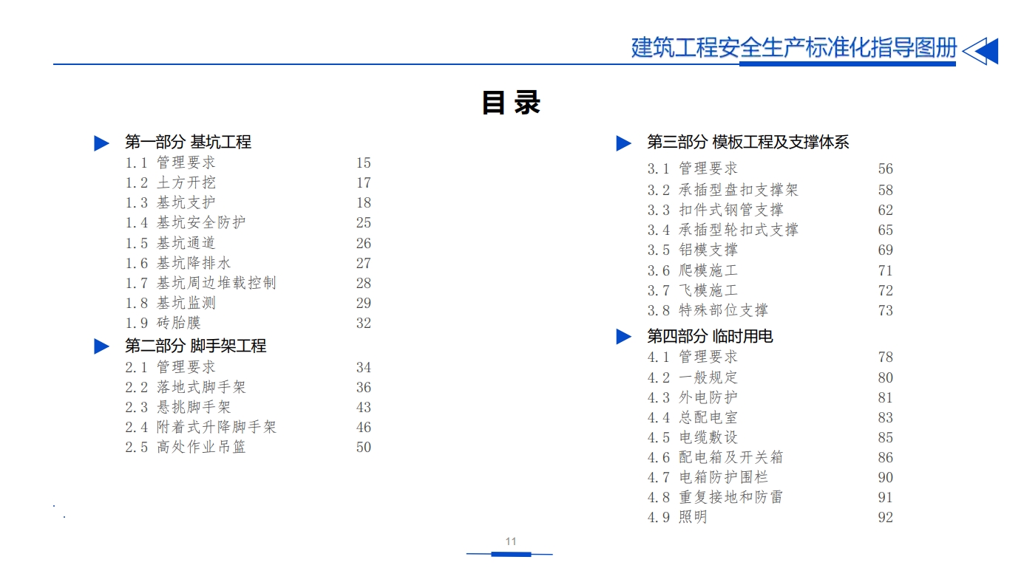
Task: Click the arrow beside 第四部分 临时用电
Action: click(x=624, y=337)
